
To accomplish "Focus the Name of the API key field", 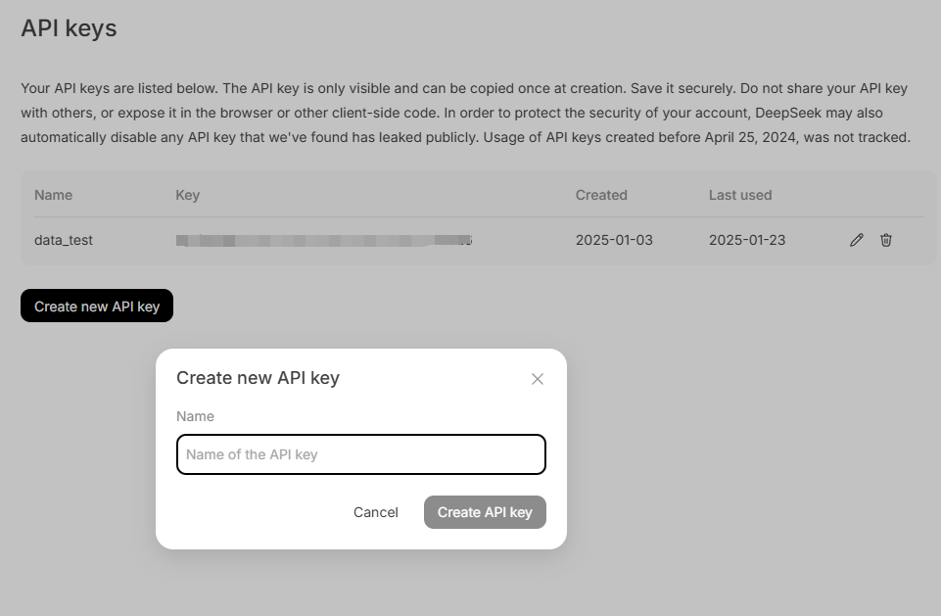I will click(360, 454).
